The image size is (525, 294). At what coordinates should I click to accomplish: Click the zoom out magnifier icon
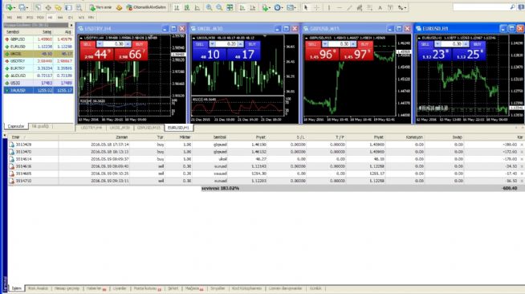[x=219, y=7]
